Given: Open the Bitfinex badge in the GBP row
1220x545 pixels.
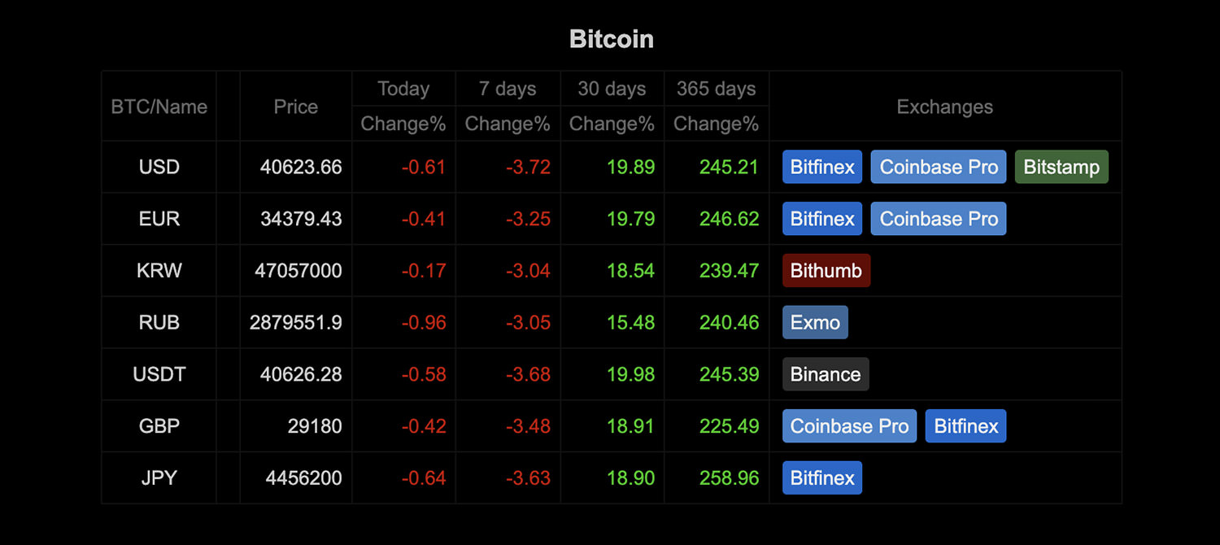Looking at the screenshot, I should pyautogui.click(x=965, y=426).
